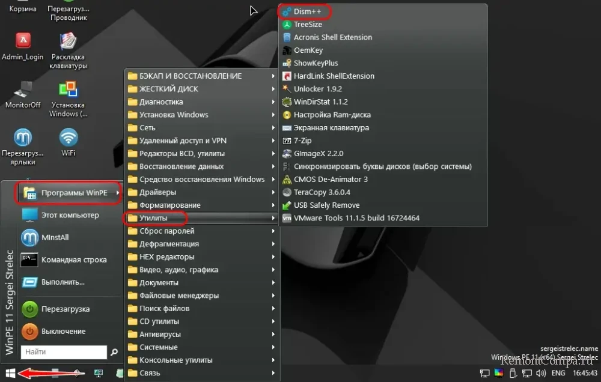Open Файловые менеджеры folder entry
This screenshot has height=382, width=601.
202,296
